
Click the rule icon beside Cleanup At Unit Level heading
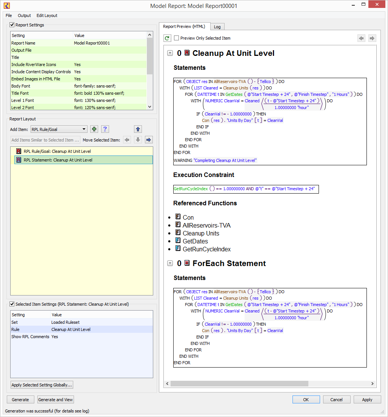pyautogui.click(x=187, y=53)
